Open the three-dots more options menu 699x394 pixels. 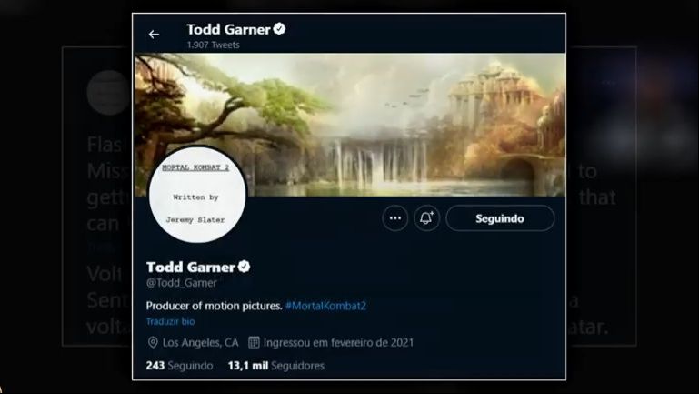[395, 218]
